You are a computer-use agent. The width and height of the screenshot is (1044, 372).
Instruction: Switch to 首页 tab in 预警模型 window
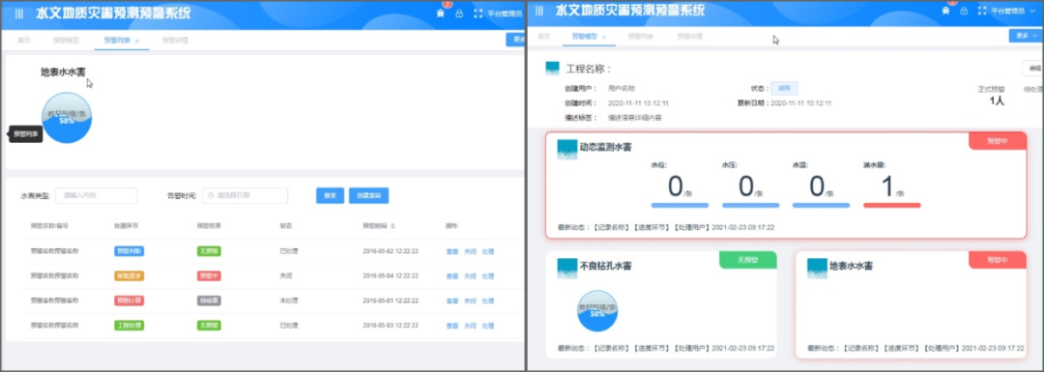click(544, 37)
